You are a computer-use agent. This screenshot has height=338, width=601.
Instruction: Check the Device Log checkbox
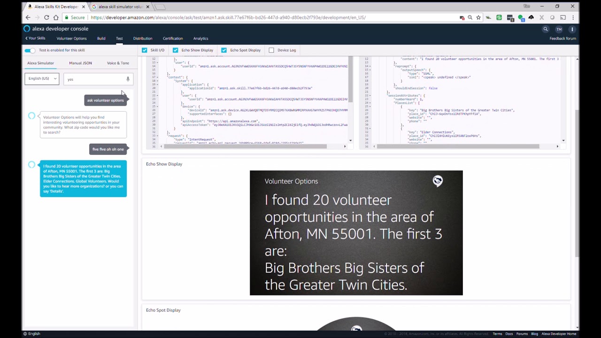[x=271, y=50]
